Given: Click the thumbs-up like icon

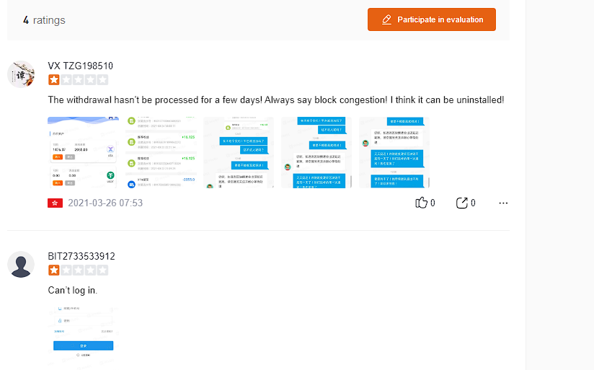Looking at the screenshot, I should click(422, 203).
